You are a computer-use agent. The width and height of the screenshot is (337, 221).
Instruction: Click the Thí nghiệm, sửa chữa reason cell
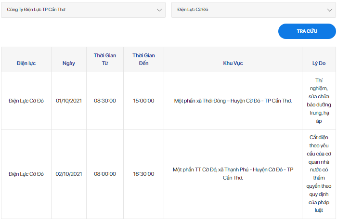pyautogui.click(x=319, y=101)
